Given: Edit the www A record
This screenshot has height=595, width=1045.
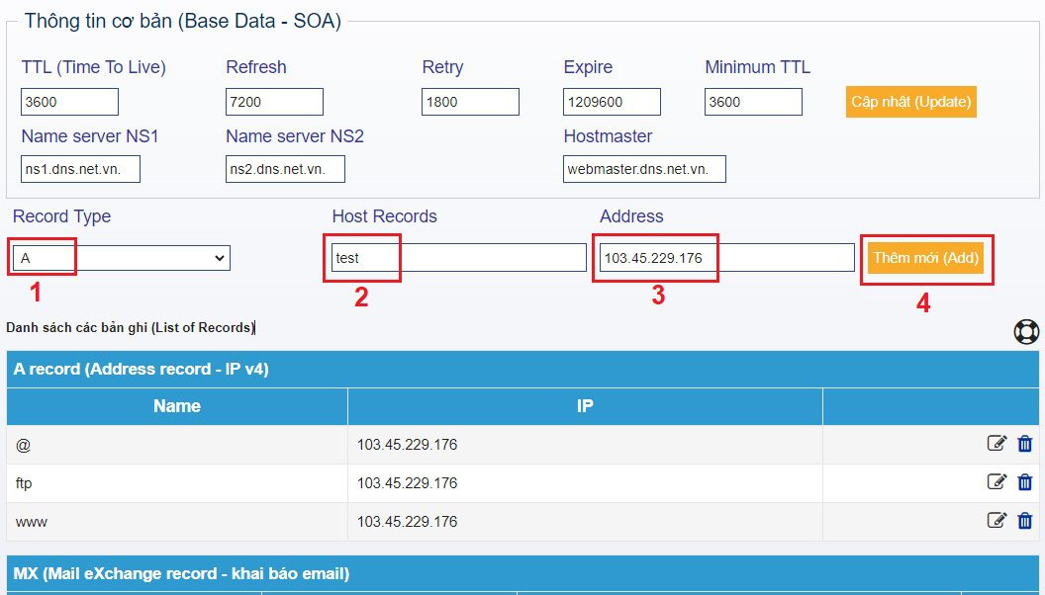Looking at the screenshot, I should click(997, 520).
